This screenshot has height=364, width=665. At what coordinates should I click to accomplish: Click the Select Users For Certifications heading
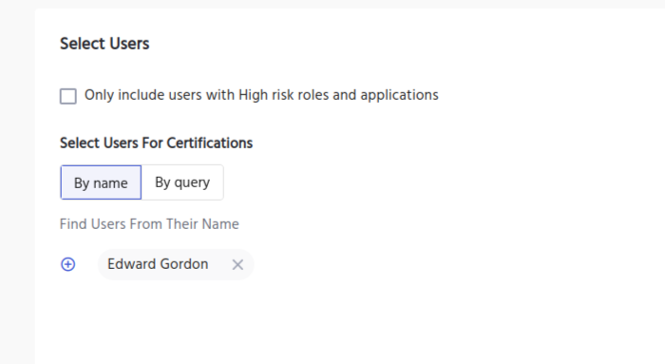[x=156, y=143]
